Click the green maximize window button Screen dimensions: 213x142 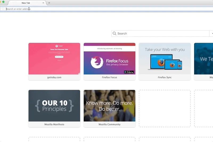pos(3,2)
